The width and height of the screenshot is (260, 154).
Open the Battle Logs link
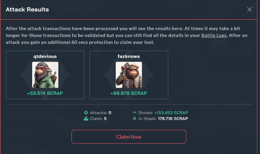point(214,35)
